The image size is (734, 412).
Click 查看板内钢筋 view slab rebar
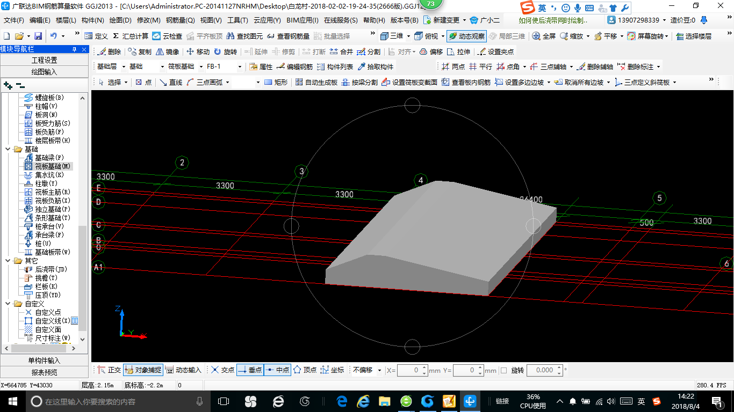click(466, 83)
